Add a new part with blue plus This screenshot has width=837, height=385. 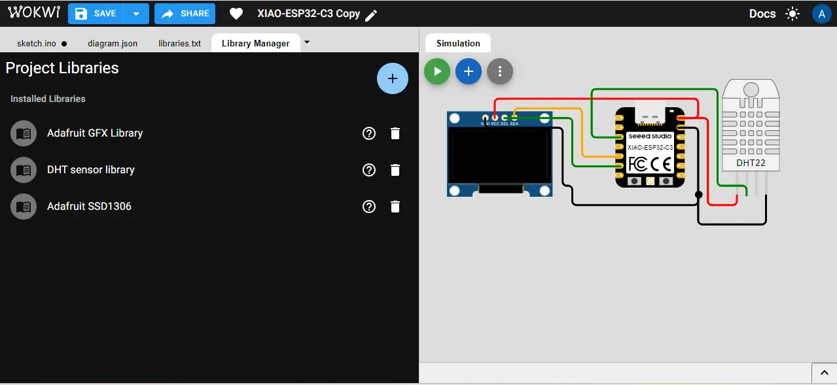[x=469, y=71]
